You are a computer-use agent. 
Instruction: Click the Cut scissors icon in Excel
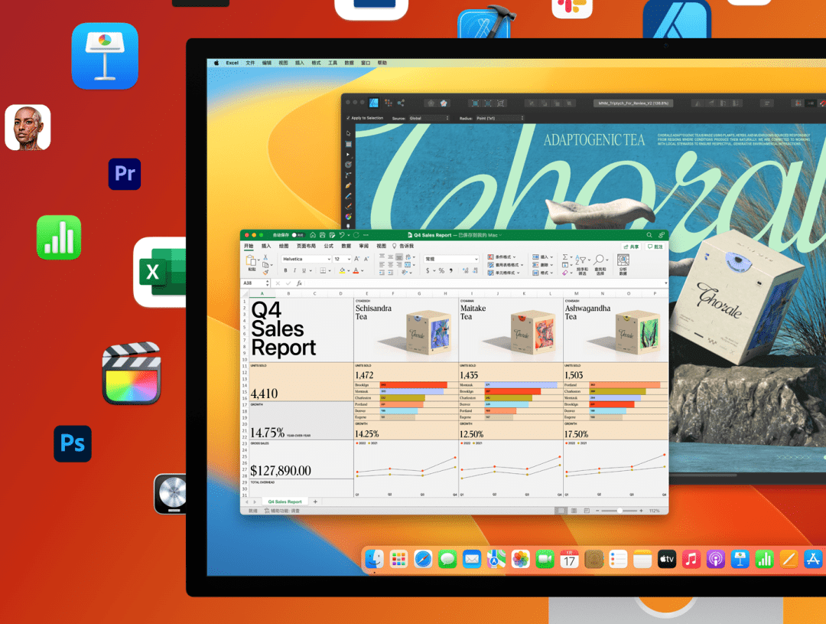click(x=265, y=257)
